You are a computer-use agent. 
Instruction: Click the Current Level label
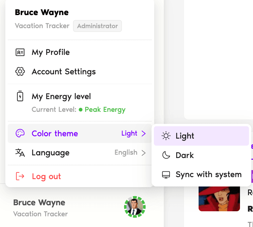(x=54, y=109)
